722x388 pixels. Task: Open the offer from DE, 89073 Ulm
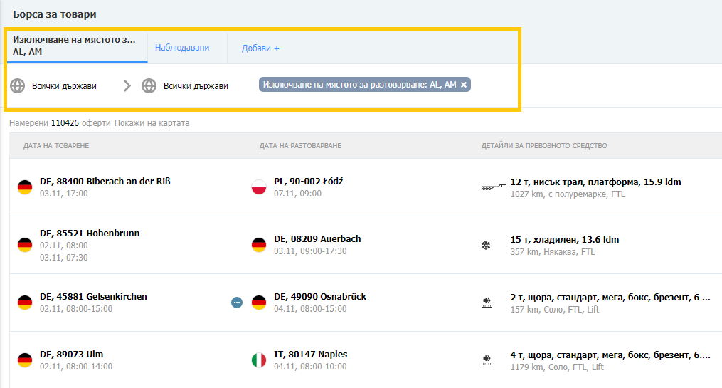pyautogui.click(x=71, y=355)
